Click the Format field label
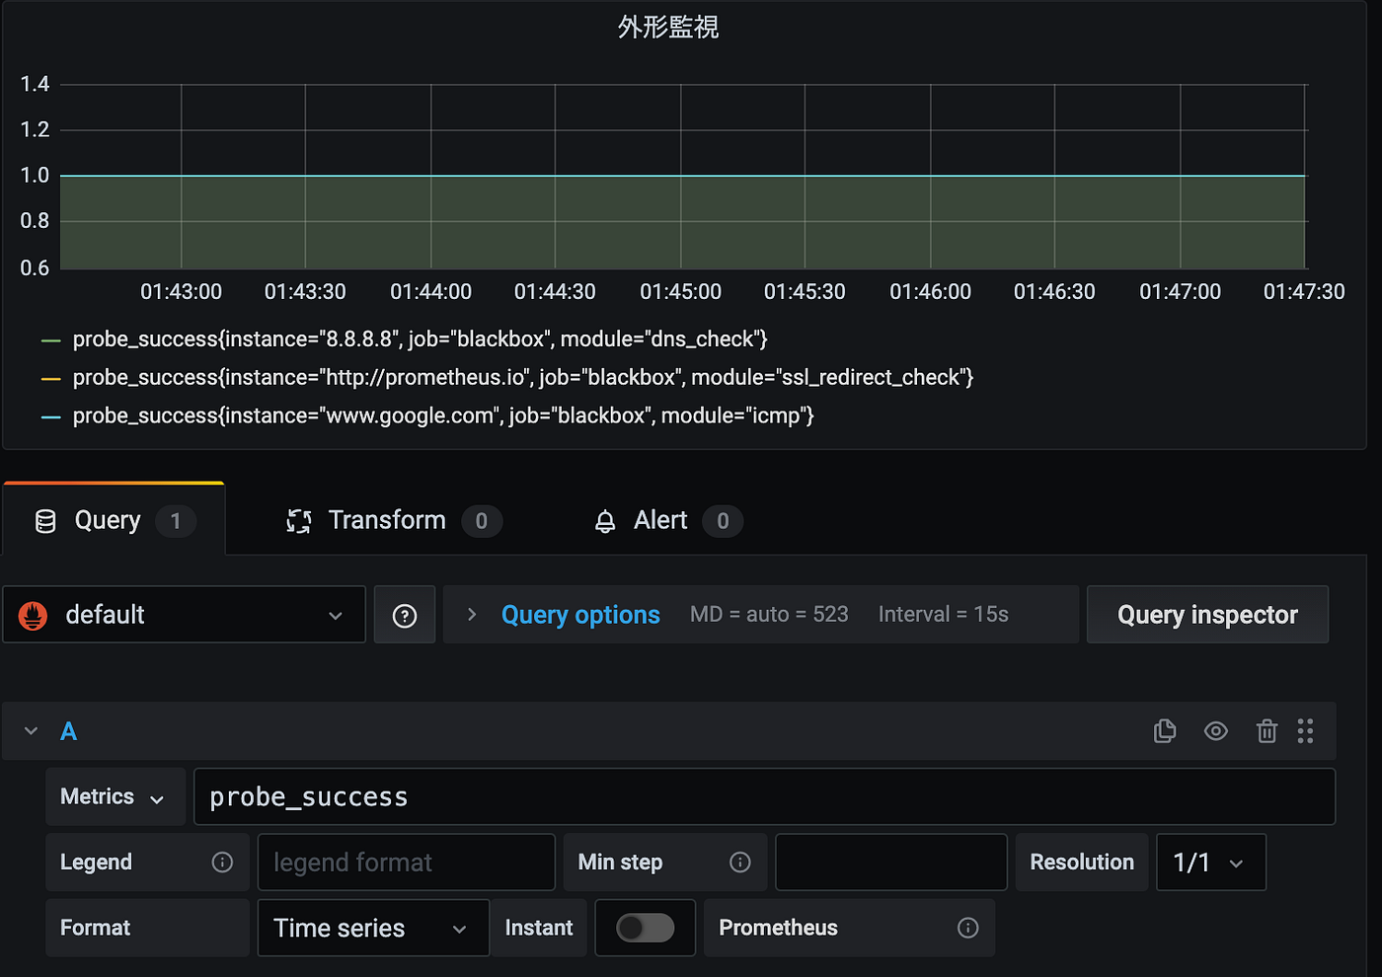 coord(95,928)
